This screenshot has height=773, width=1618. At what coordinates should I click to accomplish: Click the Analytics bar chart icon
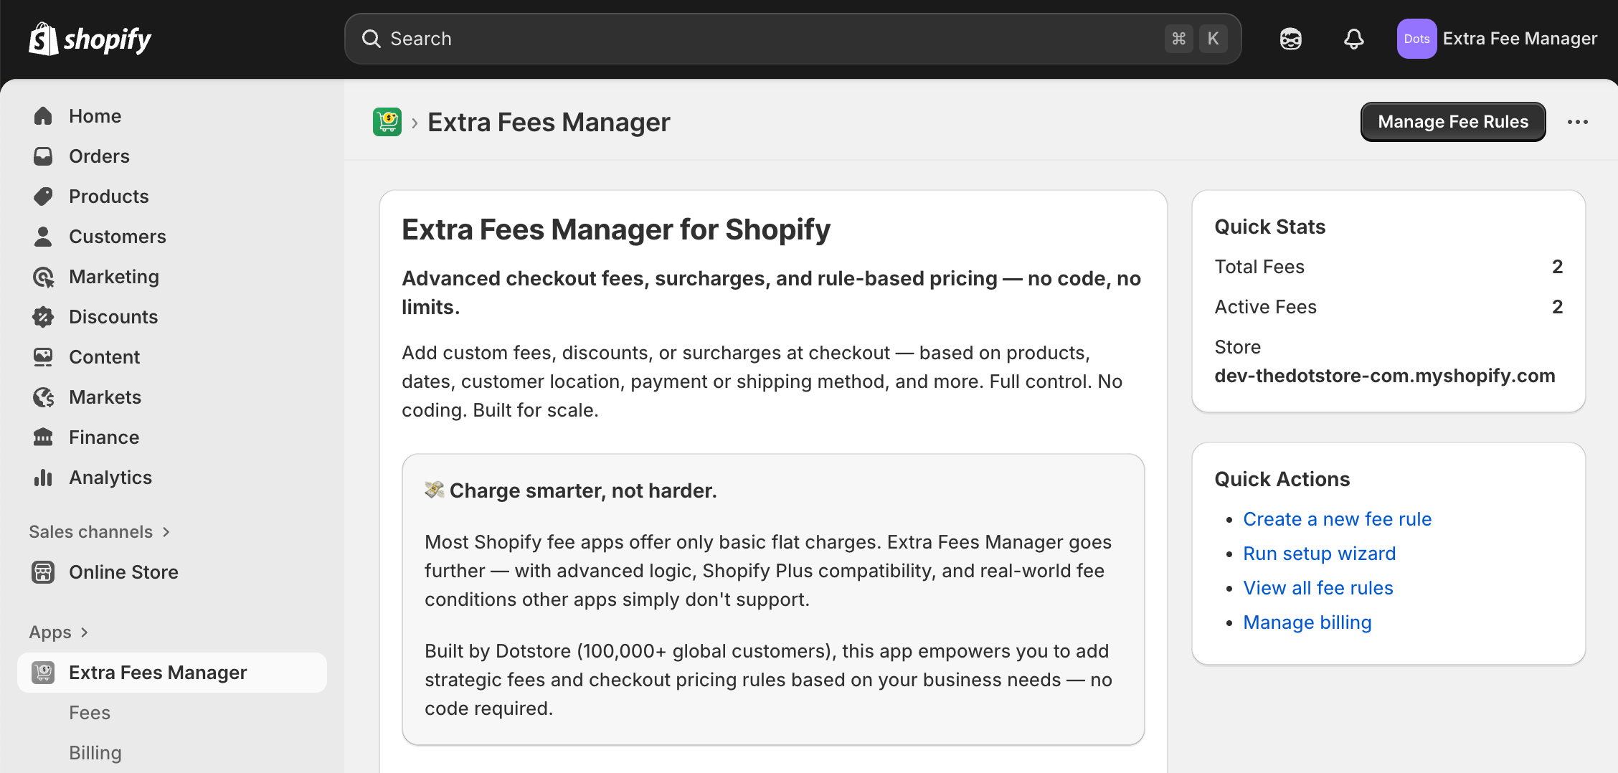[43, 478]
